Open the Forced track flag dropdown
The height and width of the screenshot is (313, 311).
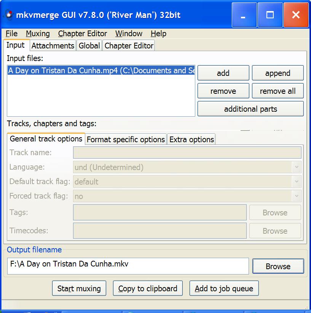coord(187,196)
